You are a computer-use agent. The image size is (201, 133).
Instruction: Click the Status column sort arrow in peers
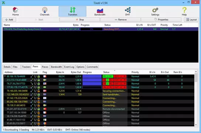(115, 71)
